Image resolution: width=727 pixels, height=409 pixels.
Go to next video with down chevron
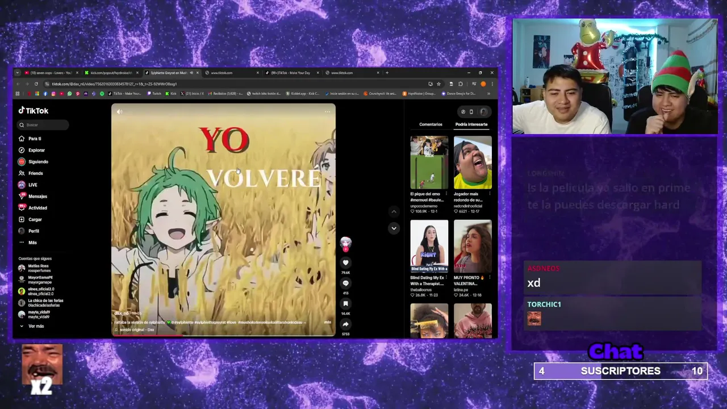(394, 228)
